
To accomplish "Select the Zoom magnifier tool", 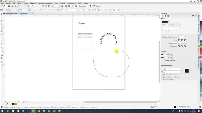I will click(x=2, y=24).
